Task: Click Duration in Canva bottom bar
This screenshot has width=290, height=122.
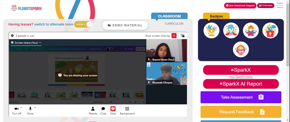Action: [14, 102]
